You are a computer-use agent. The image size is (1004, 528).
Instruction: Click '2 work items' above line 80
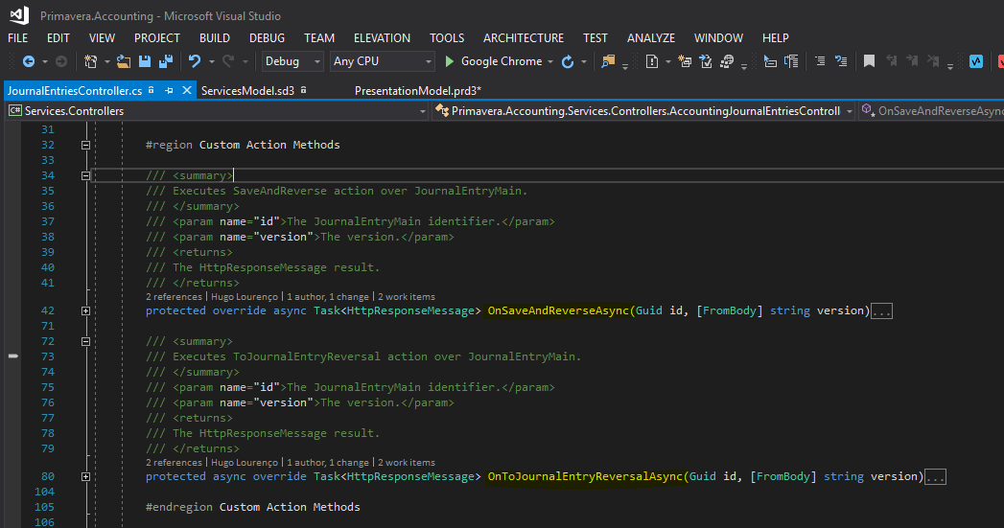tap(407, 463)
